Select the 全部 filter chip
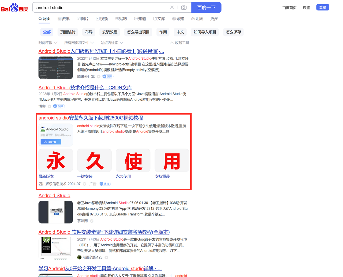Screen dimensions: 343x277 [47, 32]
